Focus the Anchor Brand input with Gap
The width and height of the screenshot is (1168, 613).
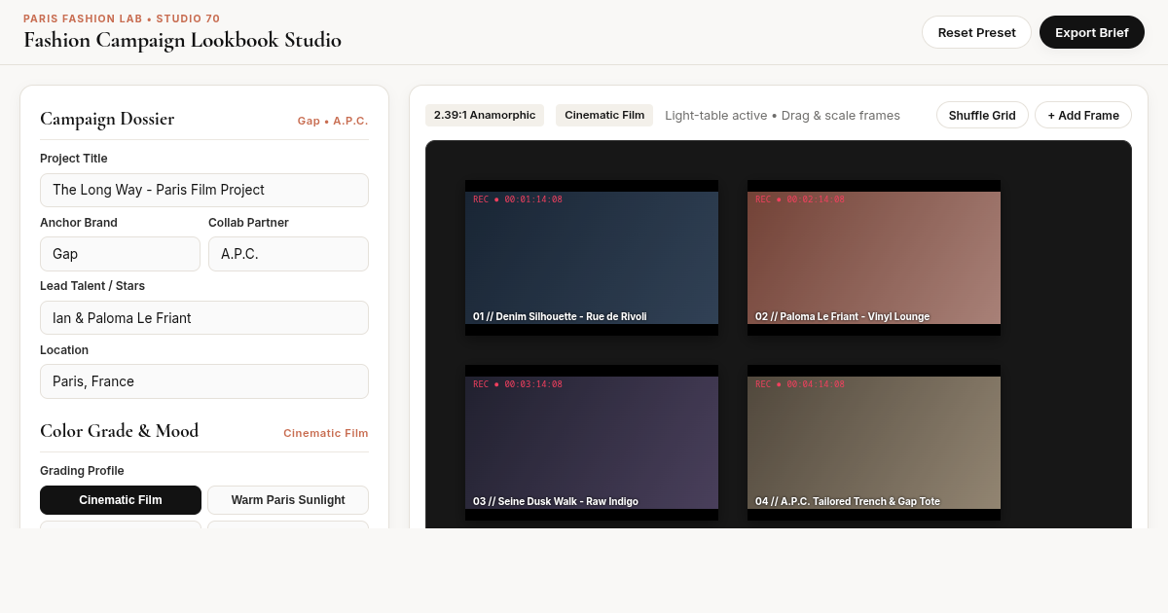click(120, 254)
